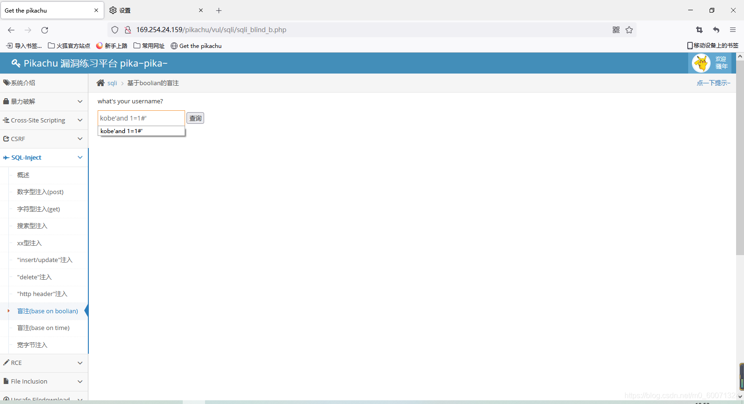Open QR code generator icon
Screen dimensions: 744x404
click(616, 30)
